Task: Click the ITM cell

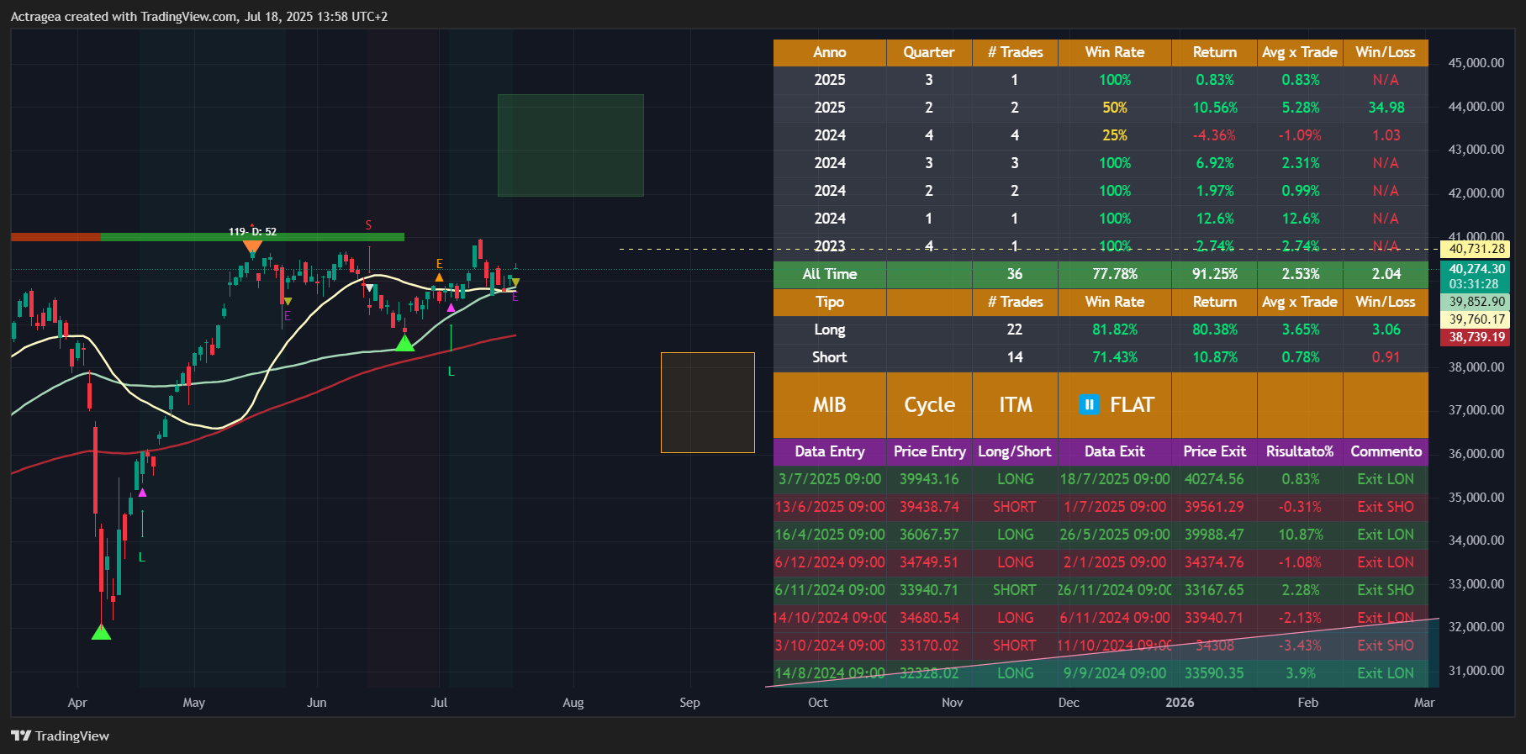Action: point(1015,405)
